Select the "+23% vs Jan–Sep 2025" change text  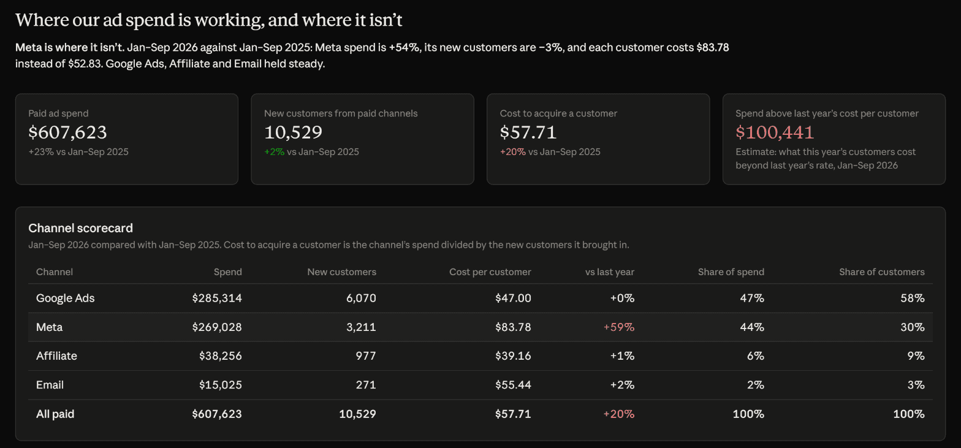coord(78,152)
